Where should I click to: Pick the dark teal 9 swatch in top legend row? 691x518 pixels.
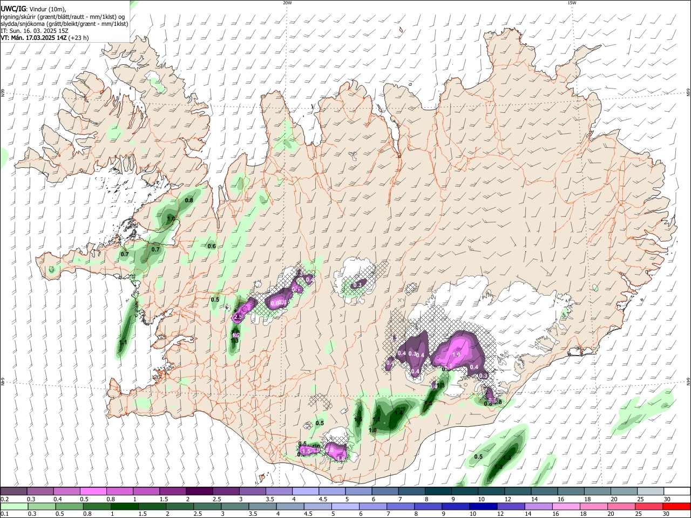pos(438,492)
